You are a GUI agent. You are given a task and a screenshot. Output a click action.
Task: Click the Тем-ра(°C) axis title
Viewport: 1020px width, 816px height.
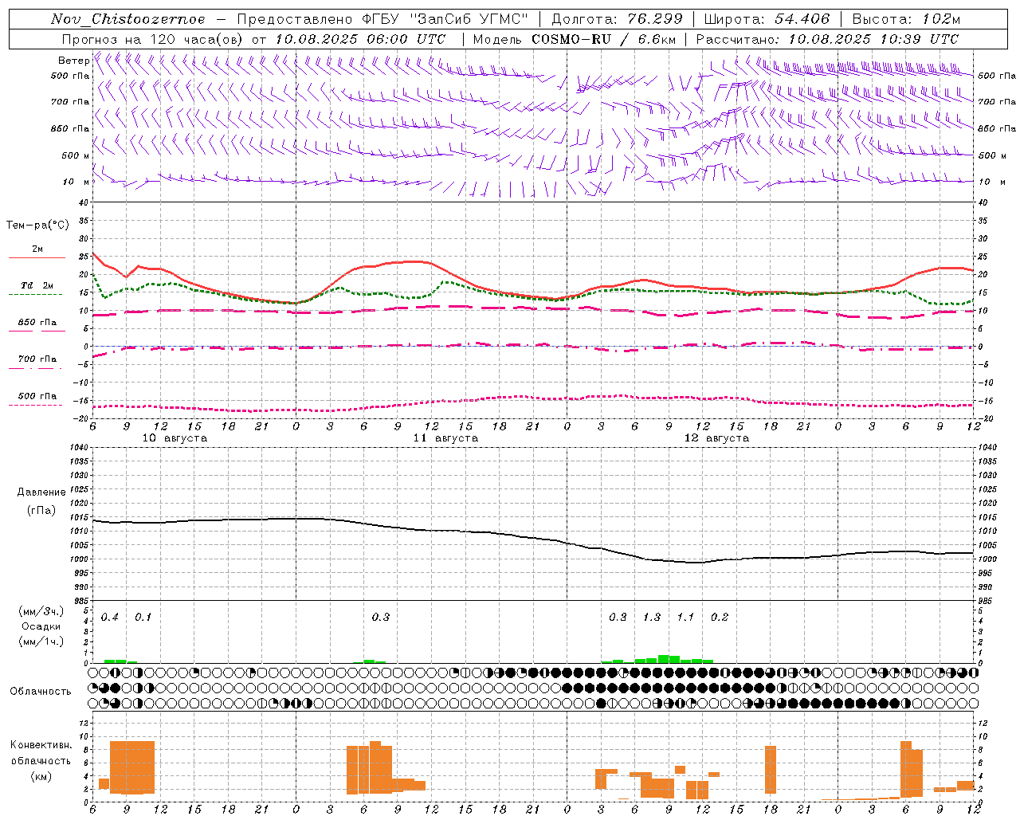point(37,226)
